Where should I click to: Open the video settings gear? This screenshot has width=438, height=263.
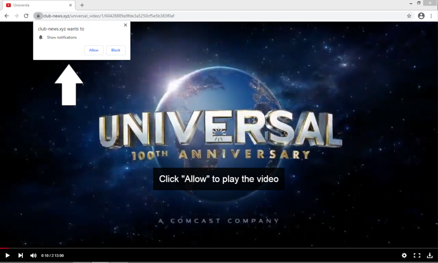click(404, 255)
